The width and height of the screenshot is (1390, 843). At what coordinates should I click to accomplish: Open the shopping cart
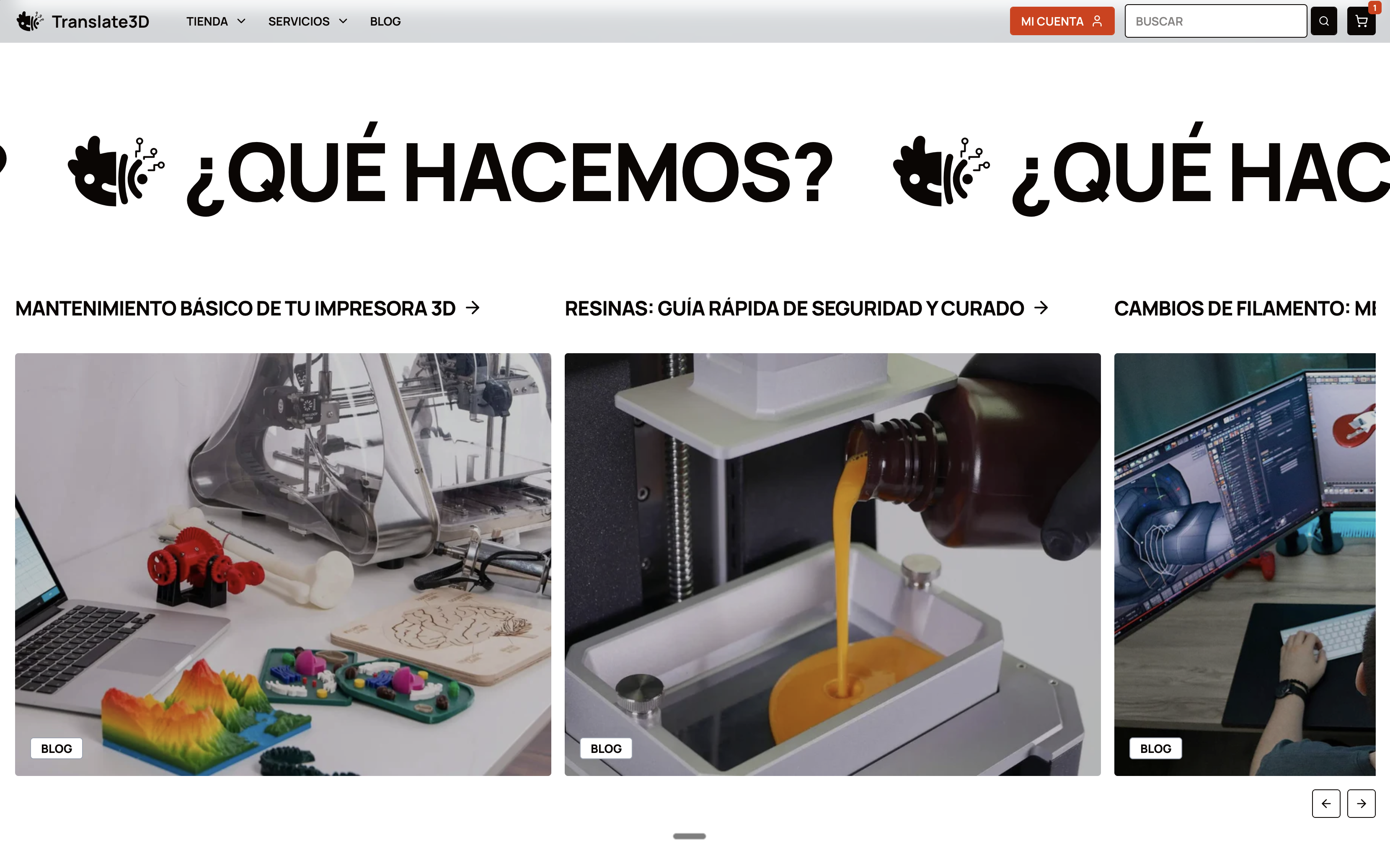click(x=1361, y=21)
